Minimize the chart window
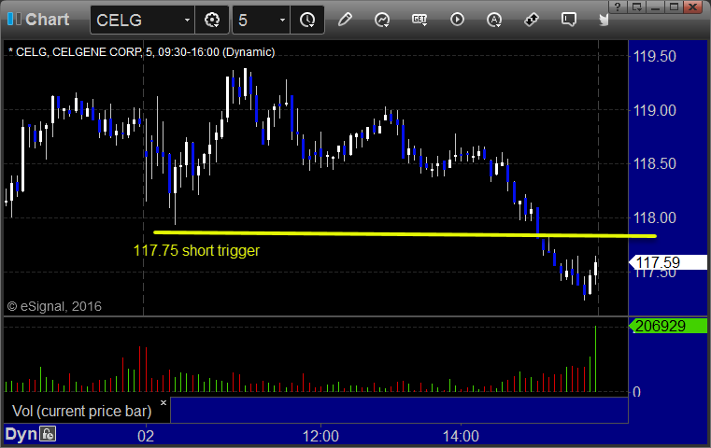The image size is (711, 448). [656, 7]
